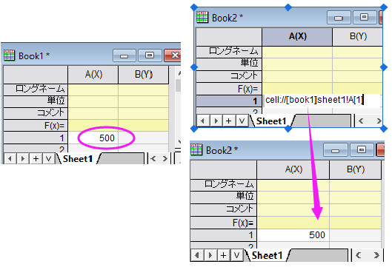Click B(Y) header in Book2 window showing 500

point(355,169)
